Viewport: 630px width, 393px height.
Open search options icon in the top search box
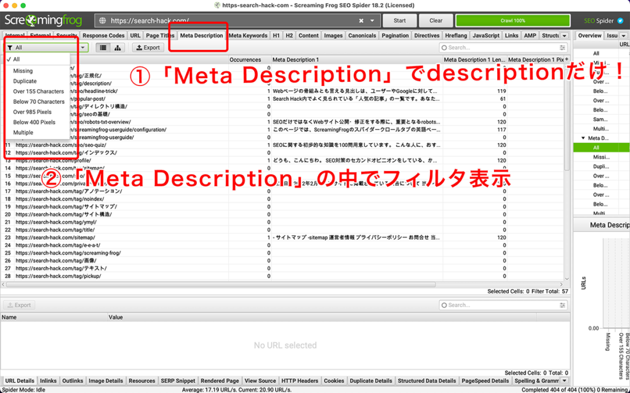pyautogui.click(x=562, y=47)
